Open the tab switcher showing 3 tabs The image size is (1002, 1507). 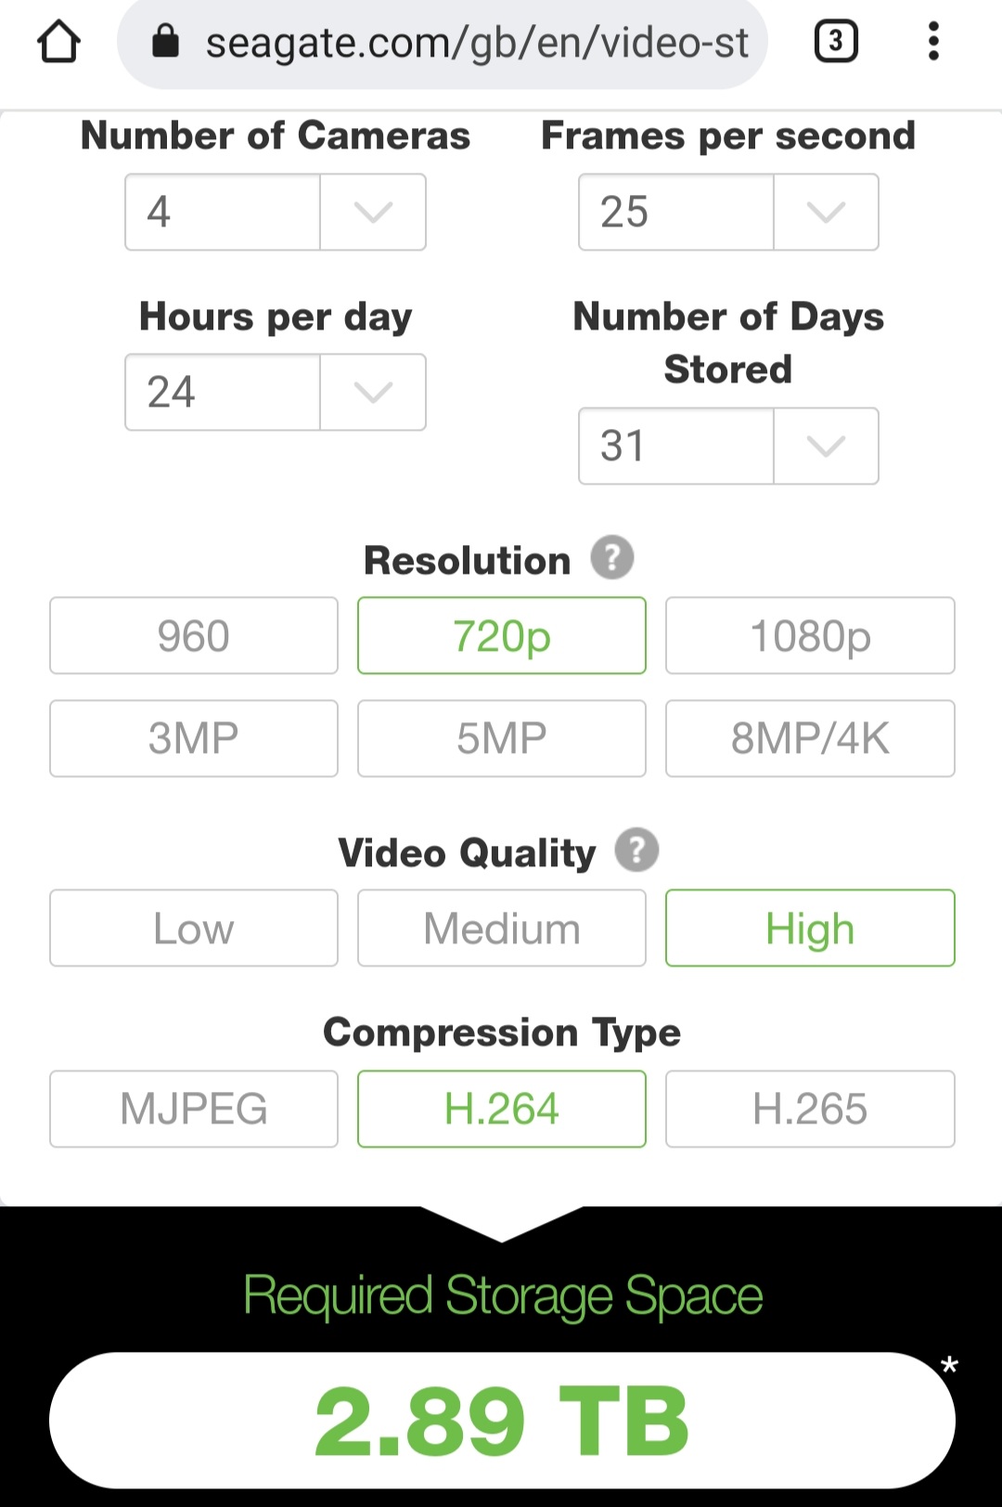(x=836, y=42)
